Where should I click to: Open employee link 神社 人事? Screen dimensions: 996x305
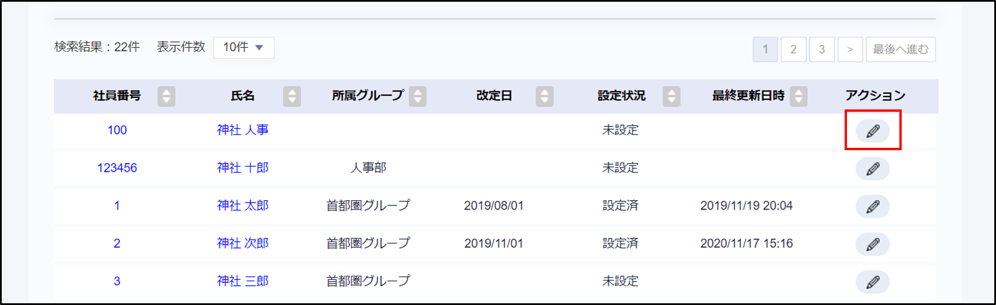click(x=243, y=130)
